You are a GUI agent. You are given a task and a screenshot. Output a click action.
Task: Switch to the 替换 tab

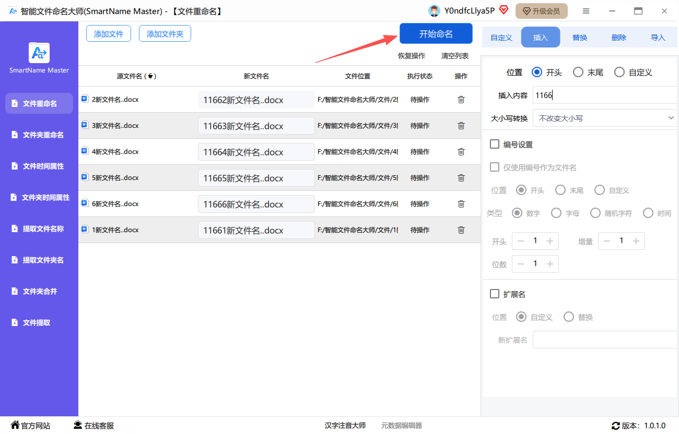pos(580,38)
